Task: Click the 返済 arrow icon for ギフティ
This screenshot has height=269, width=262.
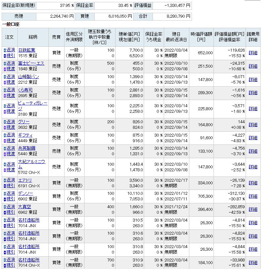Action: coord(5,135)
